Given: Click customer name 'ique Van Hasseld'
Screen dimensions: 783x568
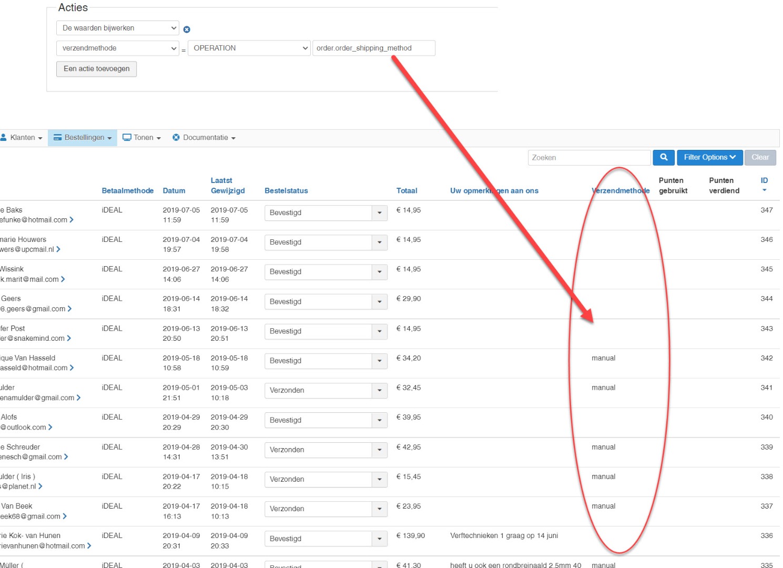Looking at the screenshot, I should [27, 358].
